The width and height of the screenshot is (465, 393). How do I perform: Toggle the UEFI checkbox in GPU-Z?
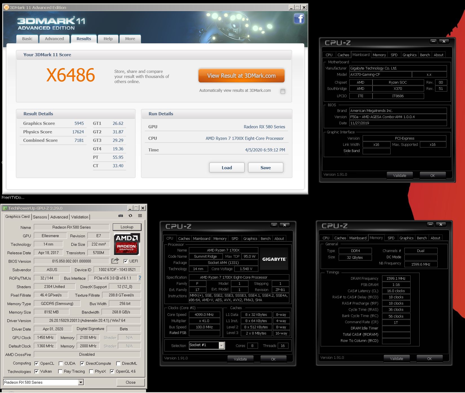tap(125, 261)
